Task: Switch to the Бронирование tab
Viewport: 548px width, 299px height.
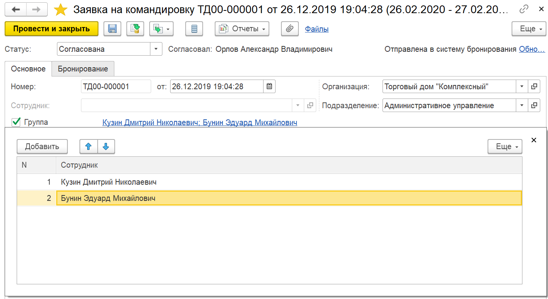Action: (x=83, y=69)
